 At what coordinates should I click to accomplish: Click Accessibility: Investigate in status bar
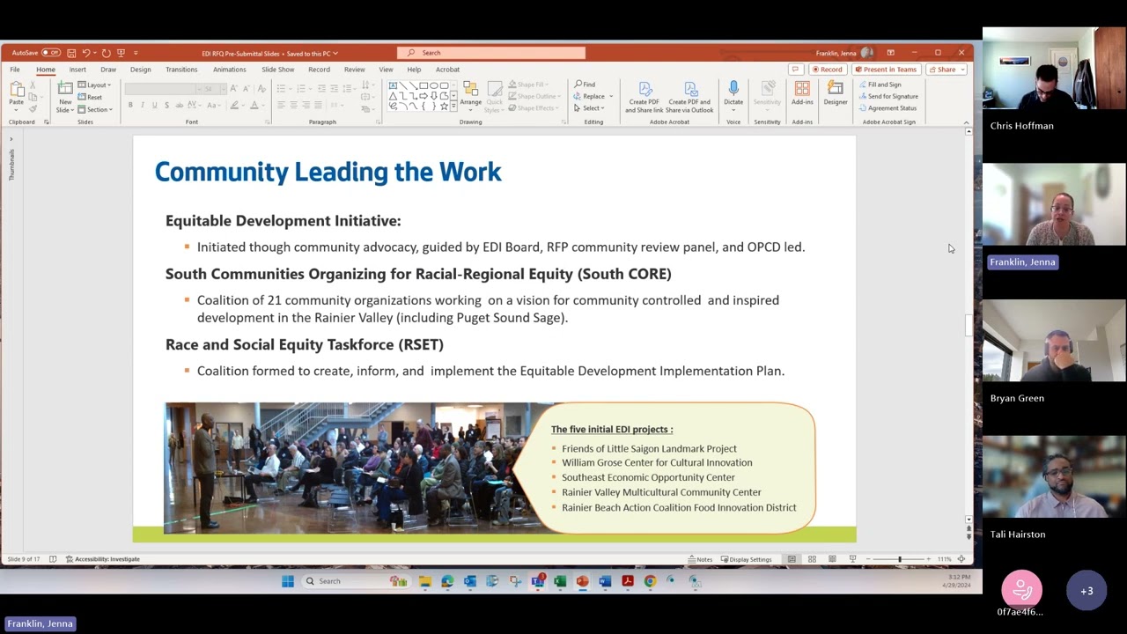(102, 559)
